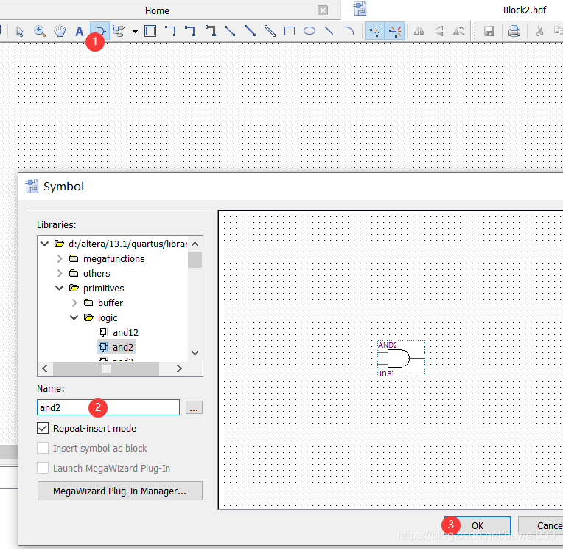Open the Pin tool dropdown arrow
The width and height of the screenshot is (563, 549).
click(135, 31)
